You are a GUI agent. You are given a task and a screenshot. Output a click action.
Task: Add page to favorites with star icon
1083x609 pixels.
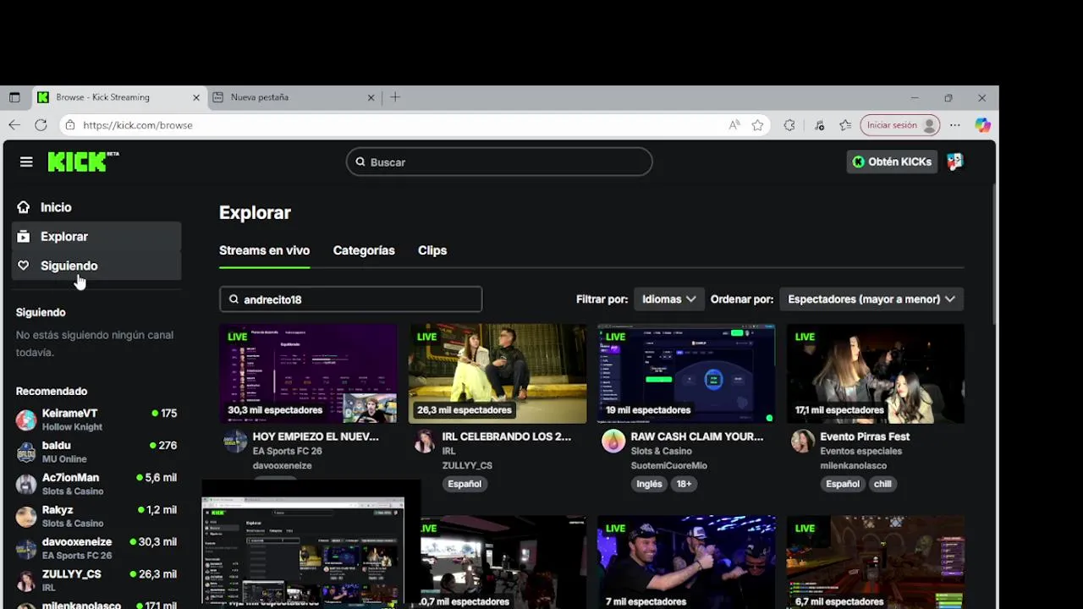[758, 125]
